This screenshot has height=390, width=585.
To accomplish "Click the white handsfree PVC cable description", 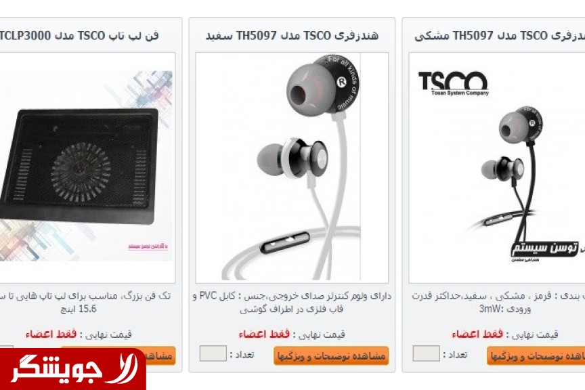I will click(292, 303).
